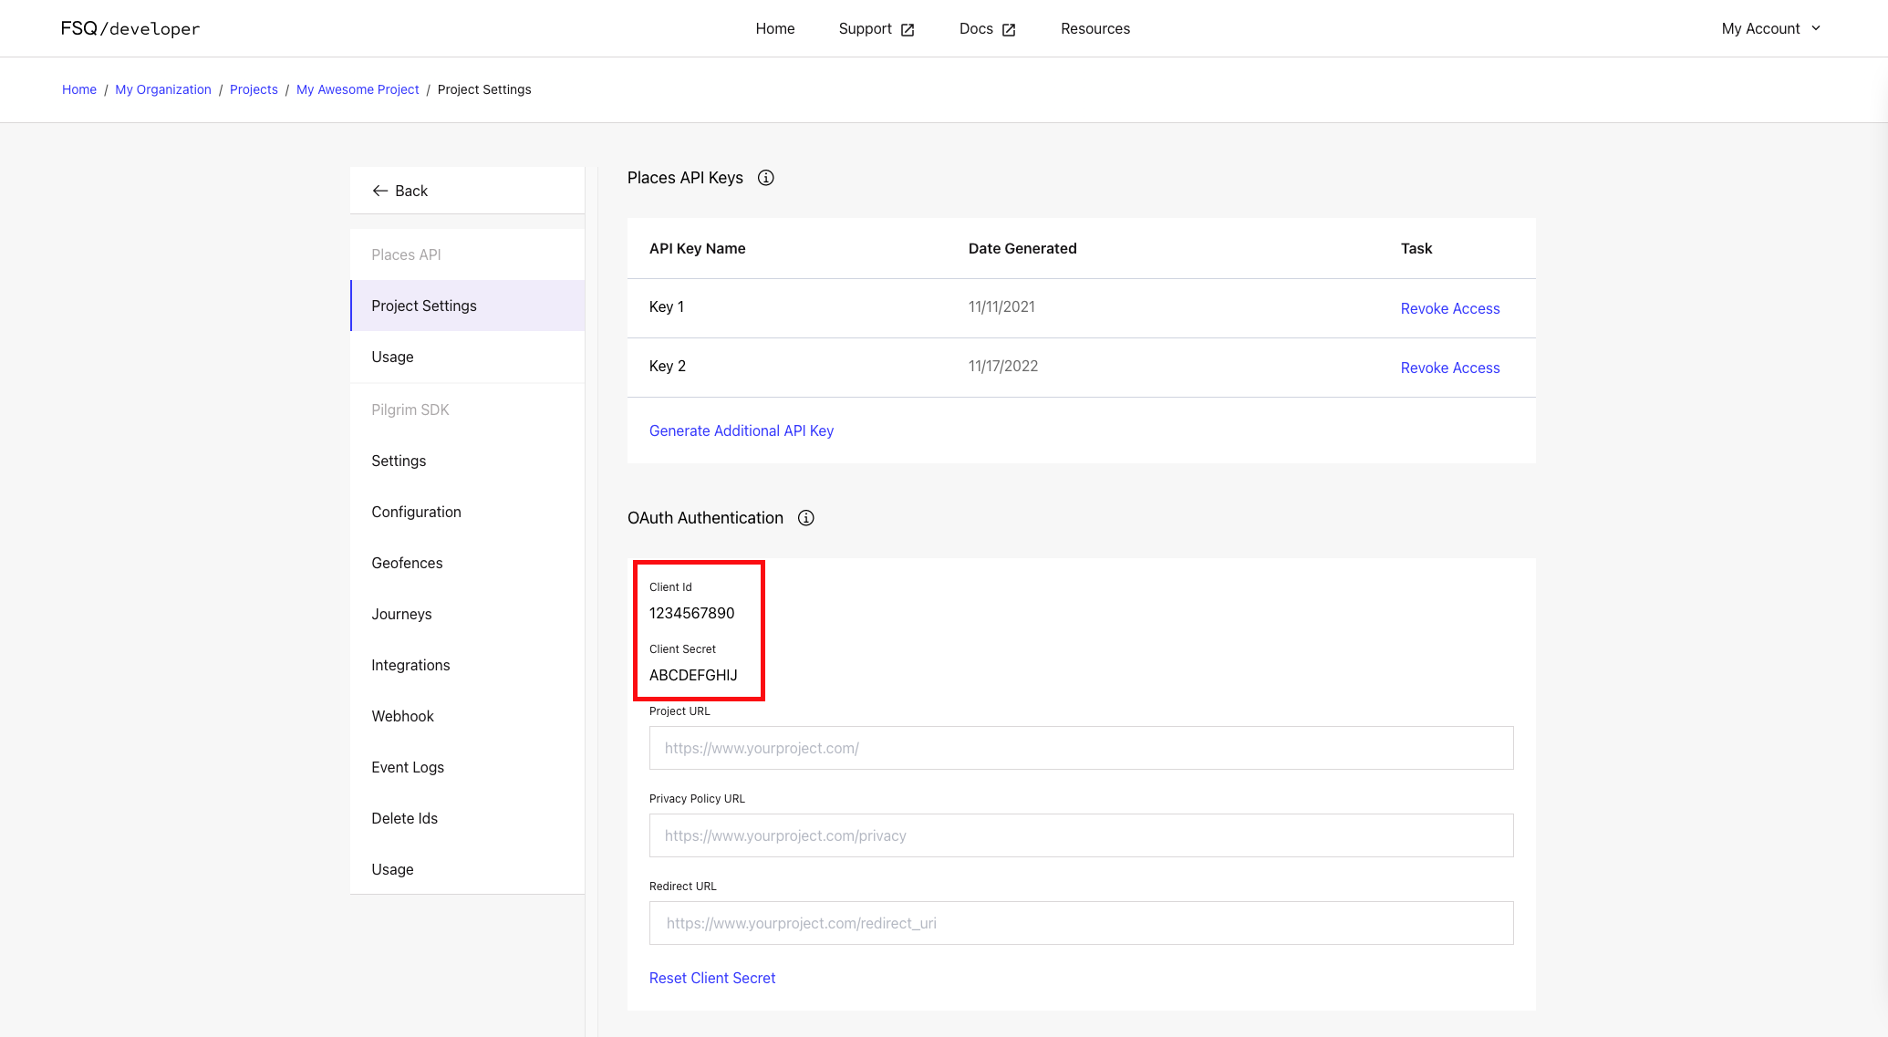The height and width of the screenshot is (1037, 1888).
Task: Focus the Project URL input field
Action: (x=1081, y=748)
